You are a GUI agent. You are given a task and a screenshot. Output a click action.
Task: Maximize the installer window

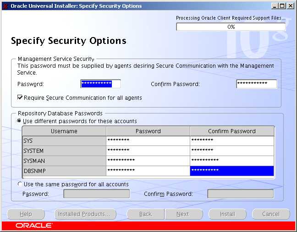click(x=282, y=6)
